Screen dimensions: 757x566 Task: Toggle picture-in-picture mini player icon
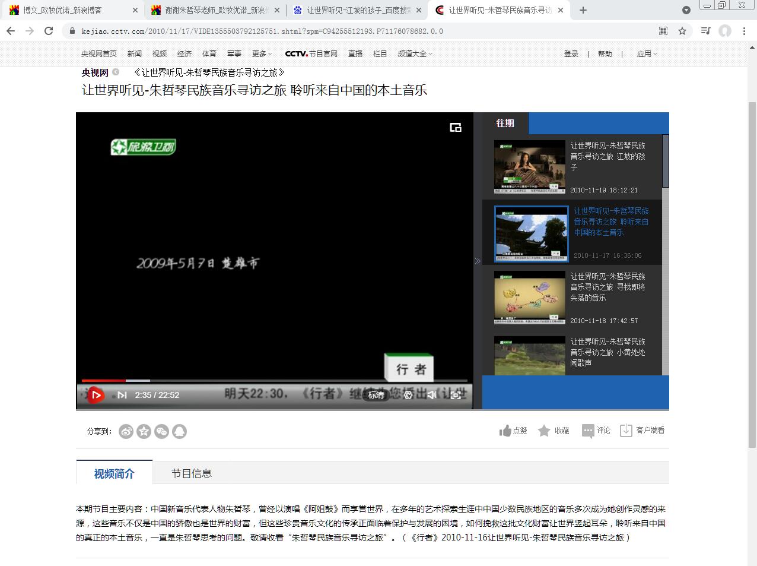(456, 127)
